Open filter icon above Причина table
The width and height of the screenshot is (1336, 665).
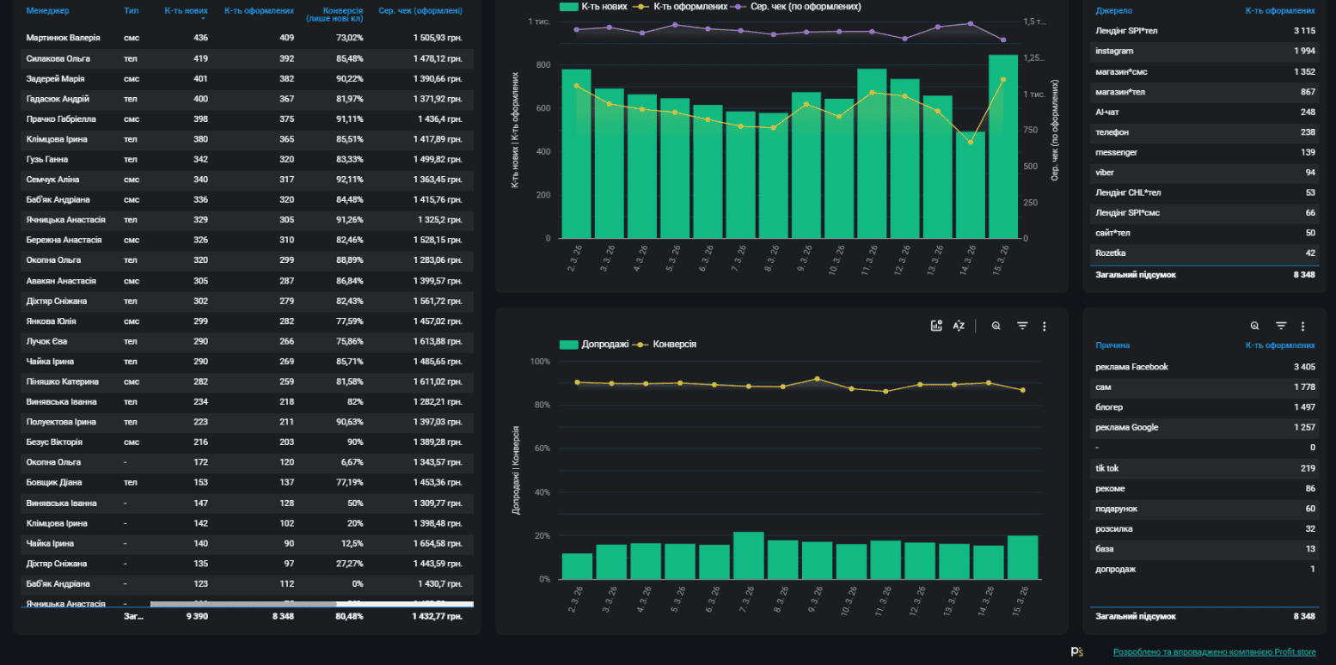(1281, 326)
